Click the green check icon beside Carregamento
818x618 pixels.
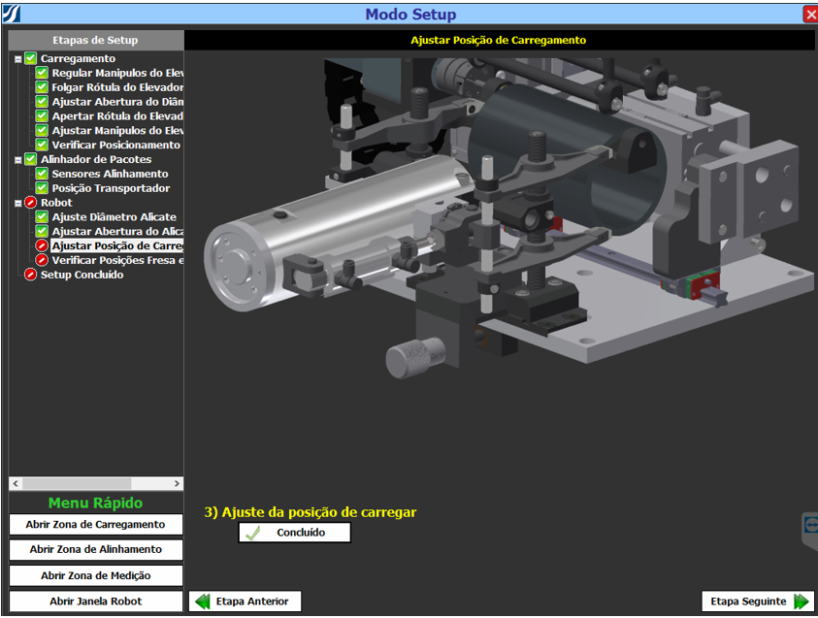[x=31, y=59]
